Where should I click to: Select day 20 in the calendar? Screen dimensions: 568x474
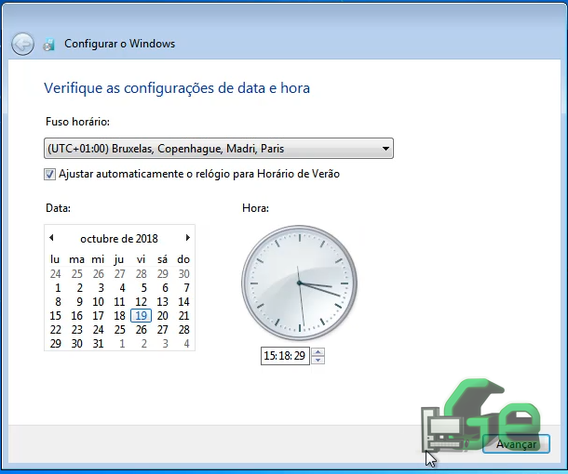click(162, 316)
